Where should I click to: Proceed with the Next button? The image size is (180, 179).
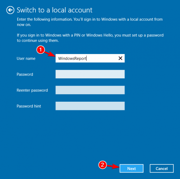tap(131, 168)
